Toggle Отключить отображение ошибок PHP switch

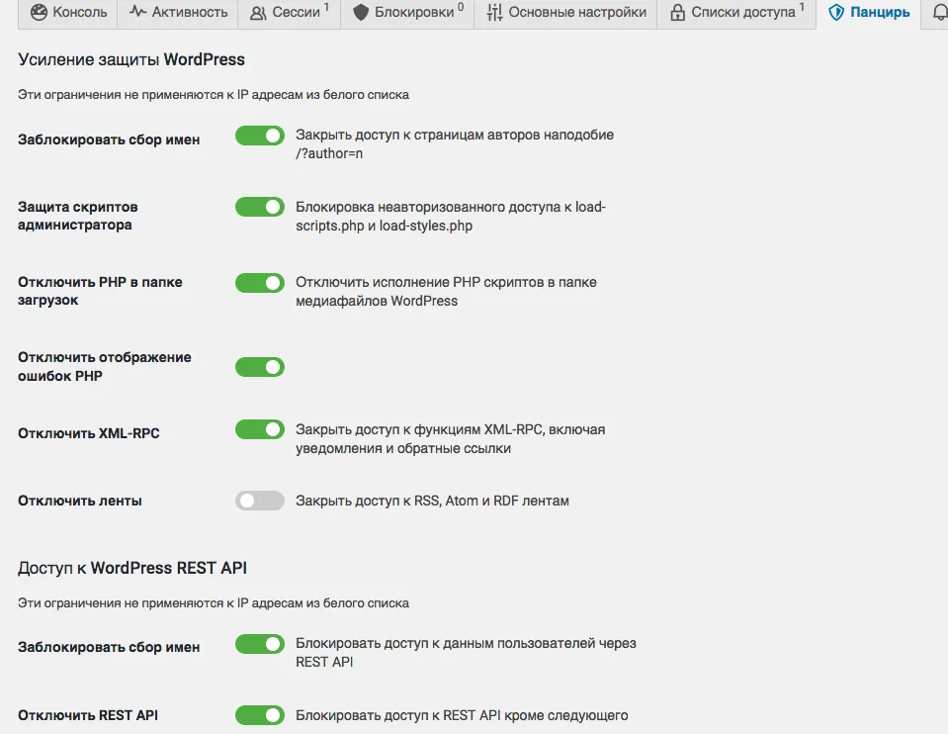click(260, 367)
